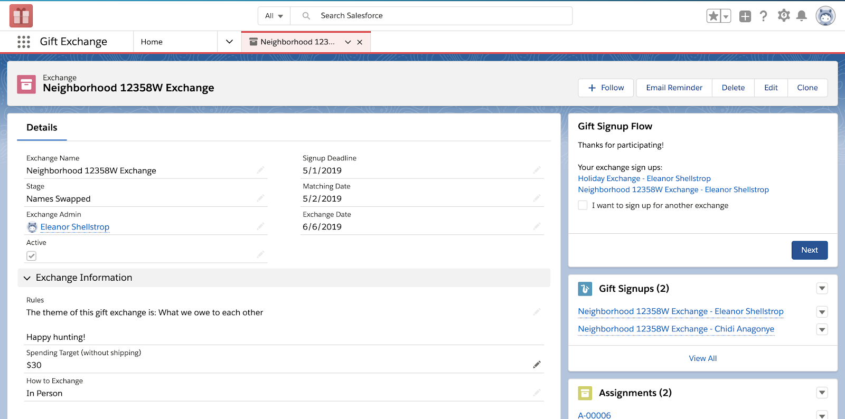Open the Assignments list actions dropdown

pyautogui.click(x=822, y=393)
